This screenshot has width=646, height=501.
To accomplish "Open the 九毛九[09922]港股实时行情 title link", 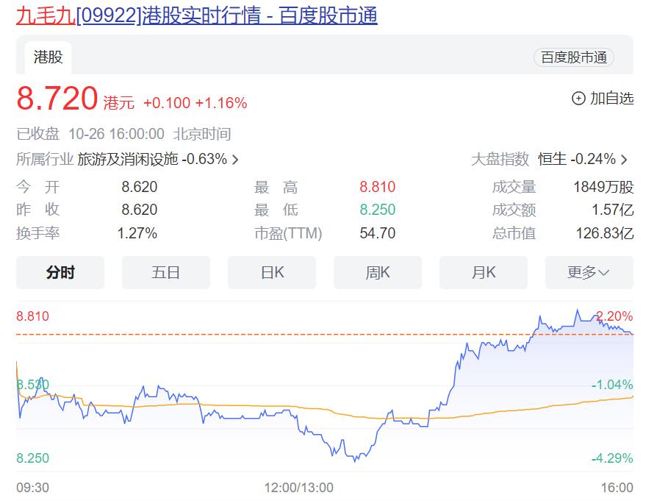I will [196, 15].
